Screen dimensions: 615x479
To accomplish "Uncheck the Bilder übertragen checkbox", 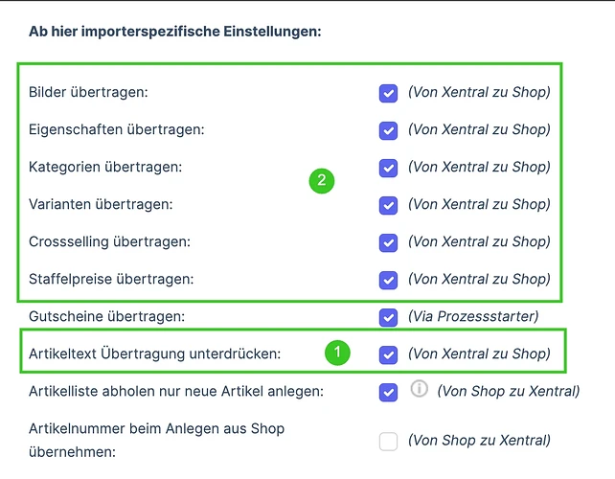I will point(388,93).
